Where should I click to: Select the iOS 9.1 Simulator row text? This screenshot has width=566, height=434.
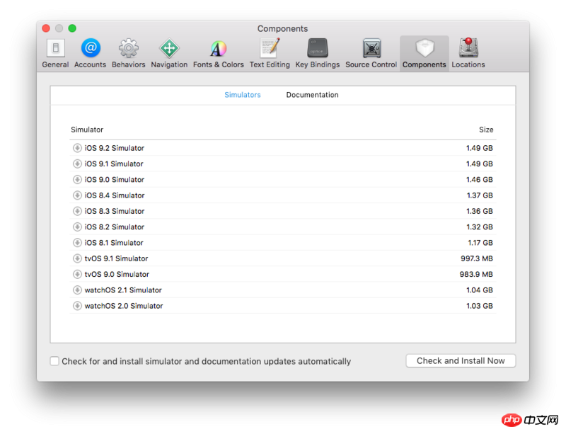coord(114,164)
